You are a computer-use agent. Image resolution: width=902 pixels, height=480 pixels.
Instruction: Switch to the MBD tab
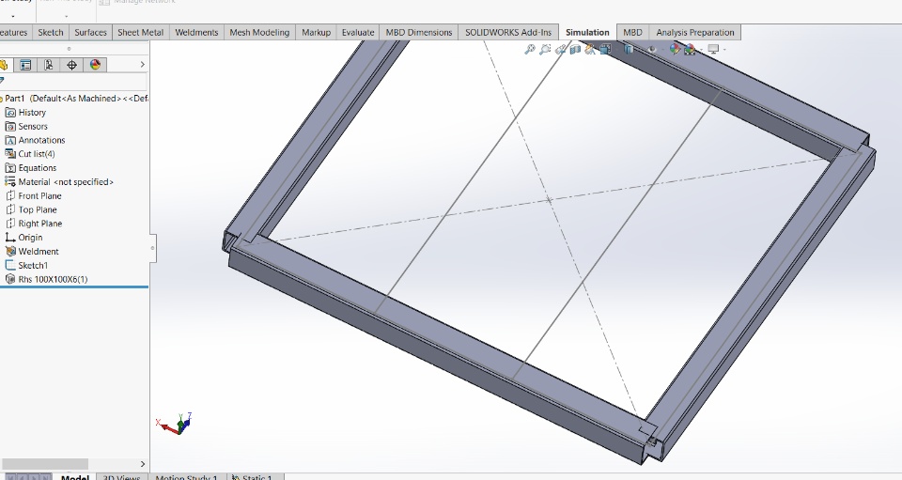pyautogui.click(x=632, y=32)
